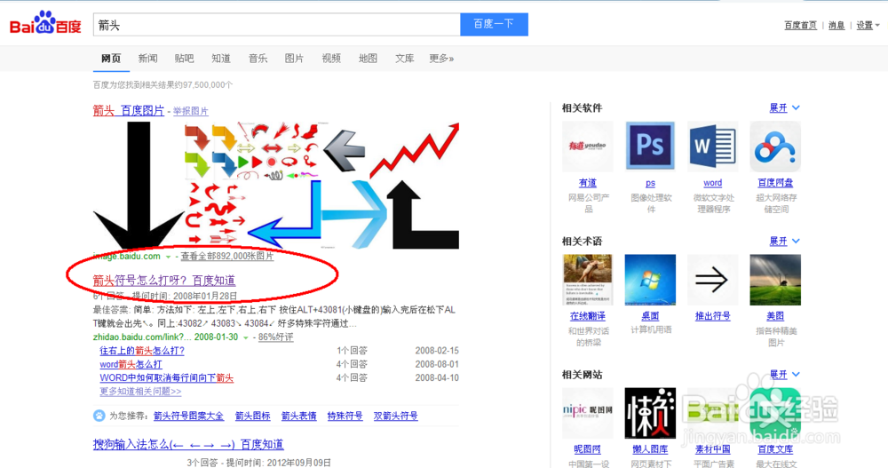Click the paw icon beside 为您推荐

99,416
